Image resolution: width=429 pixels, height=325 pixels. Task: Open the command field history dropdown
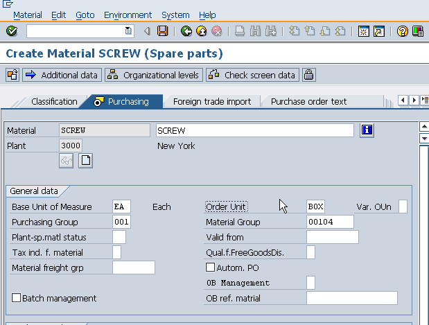128,31
